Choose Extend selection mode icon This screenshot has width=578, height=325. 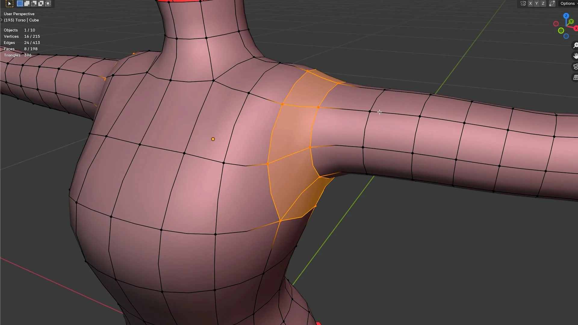pyautogui.click(x=27, y=4)
